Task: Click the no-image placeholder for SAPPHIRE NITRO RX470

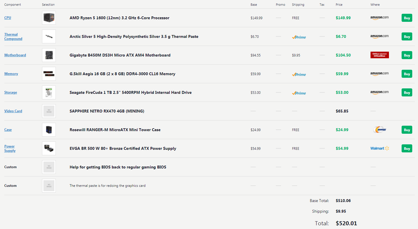Action: pyautogui.click(x=49, y=111)
